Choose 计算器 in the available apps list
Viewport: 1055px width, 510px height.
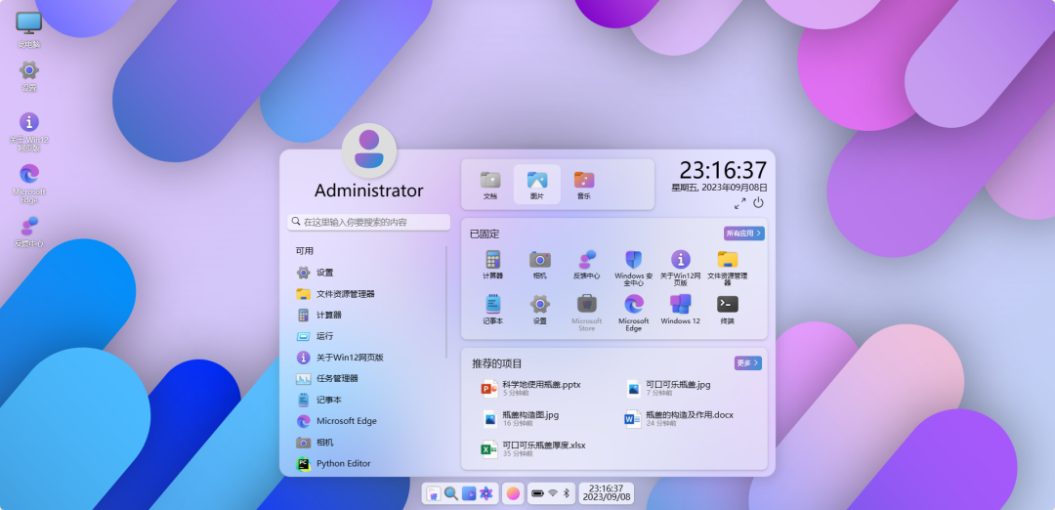(366, 315)
